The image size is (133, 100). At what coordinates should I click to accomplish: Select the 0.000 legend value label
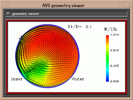click(115, 81)
